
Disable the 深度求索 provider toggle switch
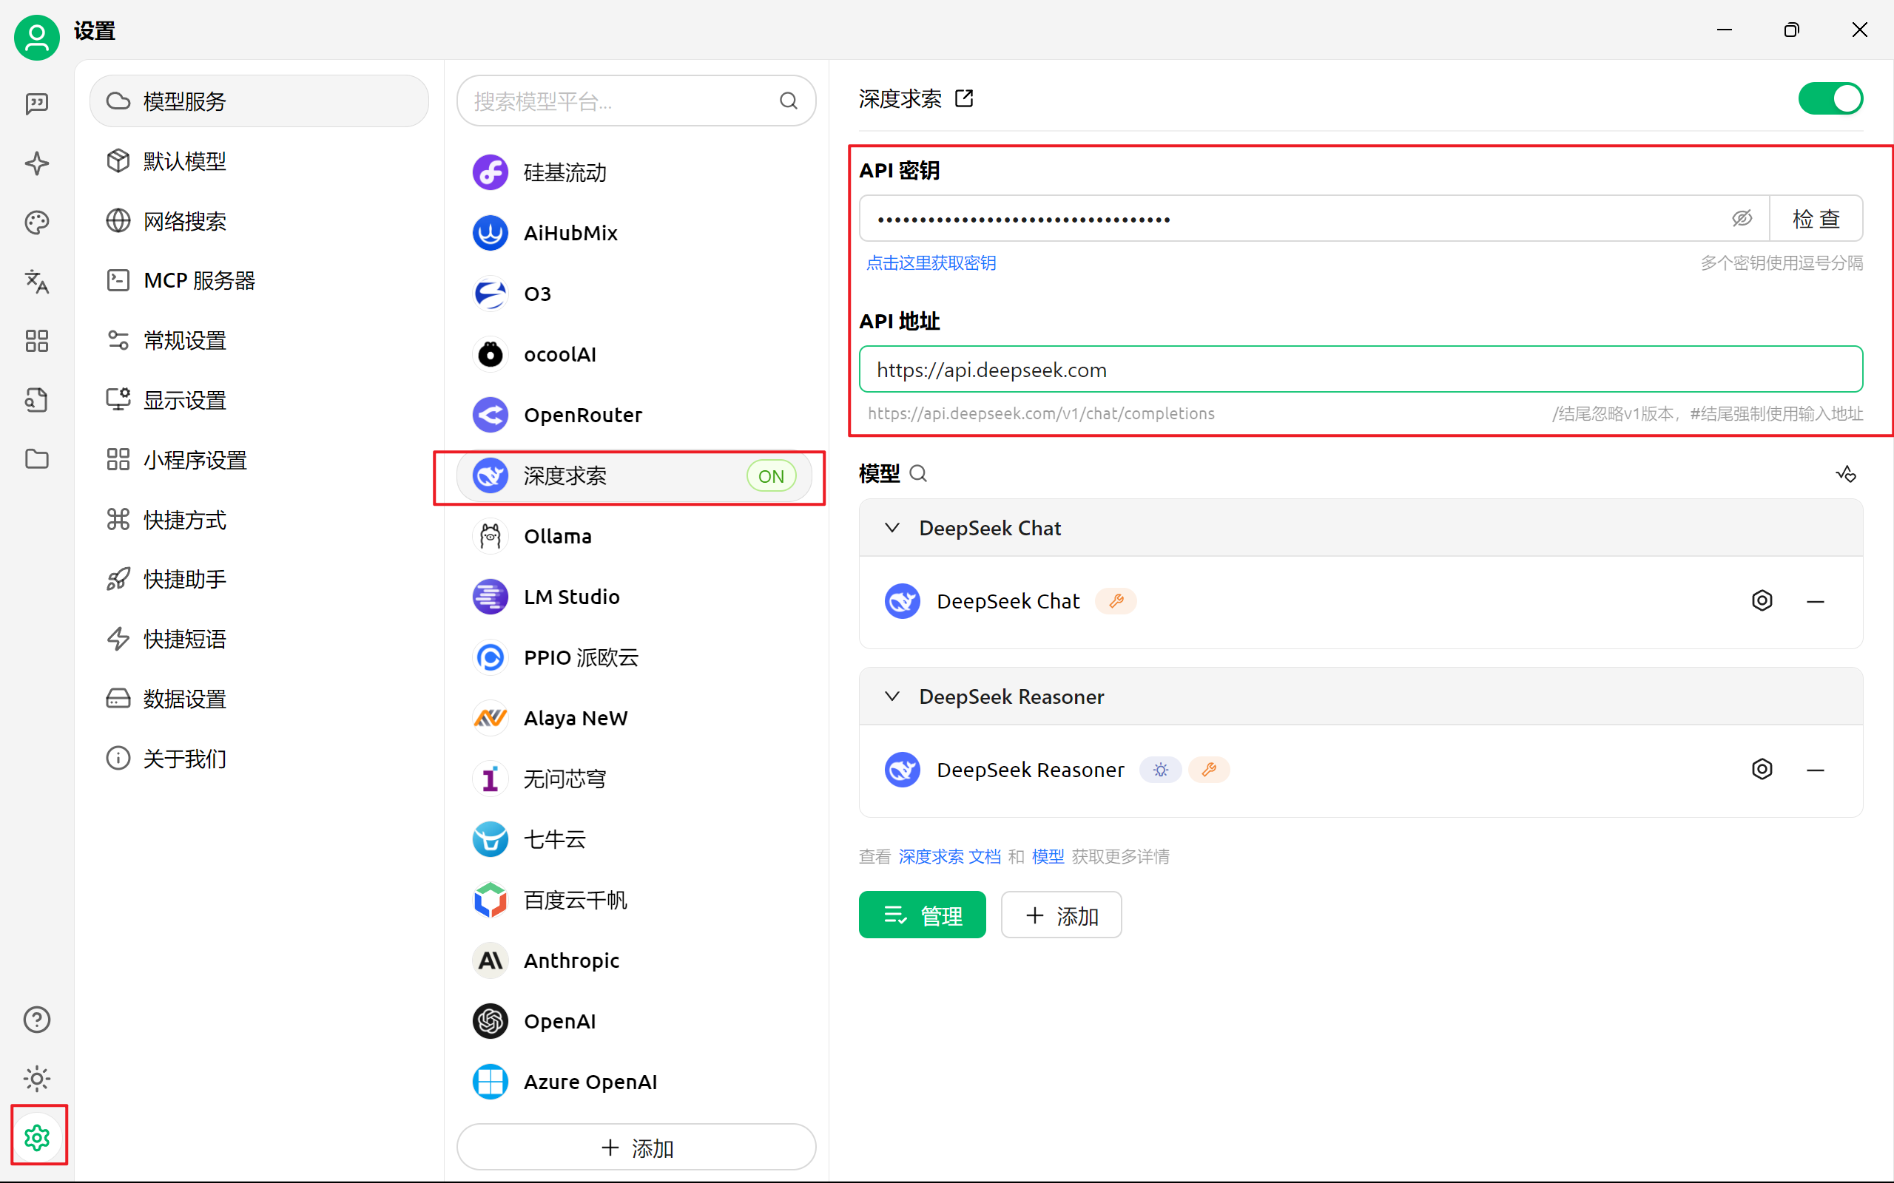coord(1830,98)
